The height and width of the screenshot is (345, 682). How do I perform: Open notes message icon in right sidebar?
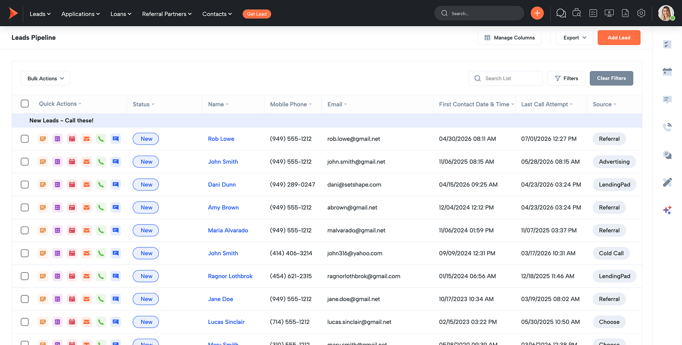point(667,100)
